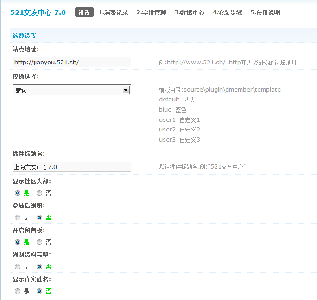Click the 开启留言板 label
Viewport: 317px width, 300px height.
(x=29, y=230)
